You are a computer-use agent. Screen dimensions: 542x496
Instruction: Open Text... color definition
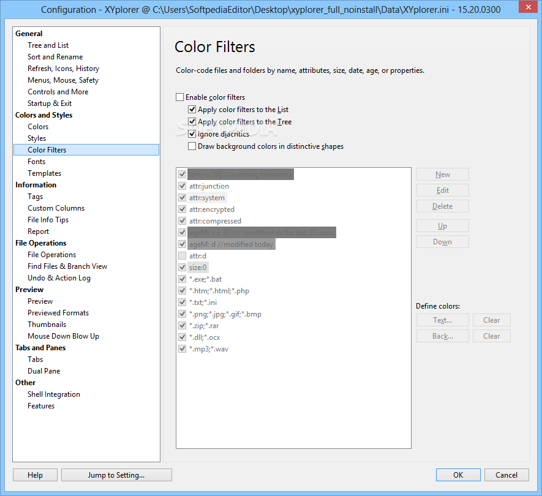click(442, 320)
